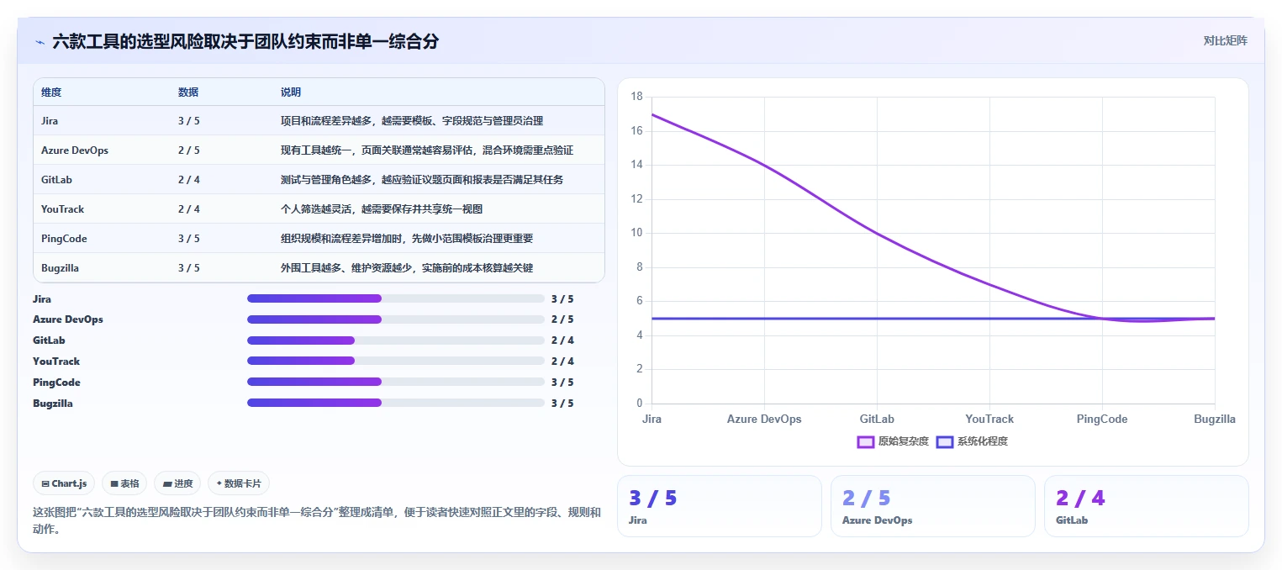Open the GitLab 2 / 4 data card
1282x570 pixels.
pyautogui.click(x=1146, y=506)
